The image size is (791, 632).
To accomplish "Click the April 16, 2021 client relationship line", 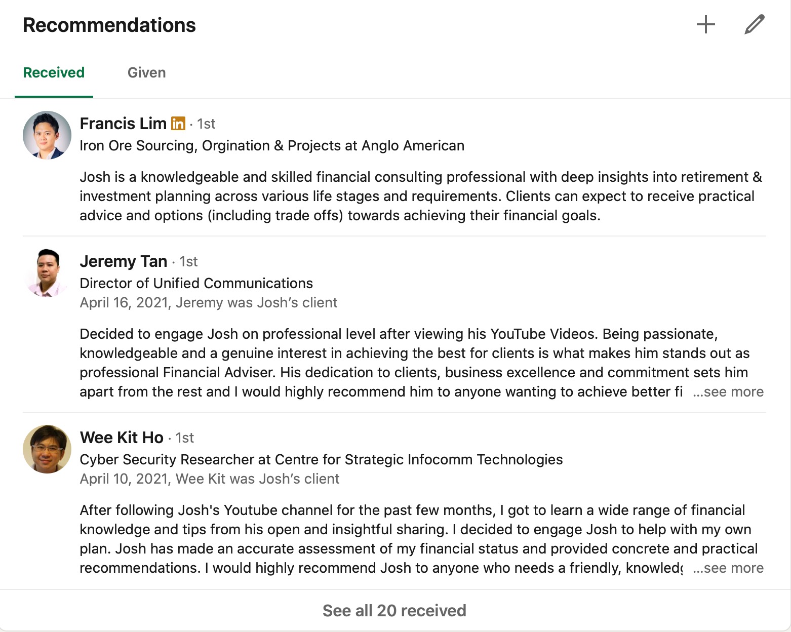I will [208, 303].
